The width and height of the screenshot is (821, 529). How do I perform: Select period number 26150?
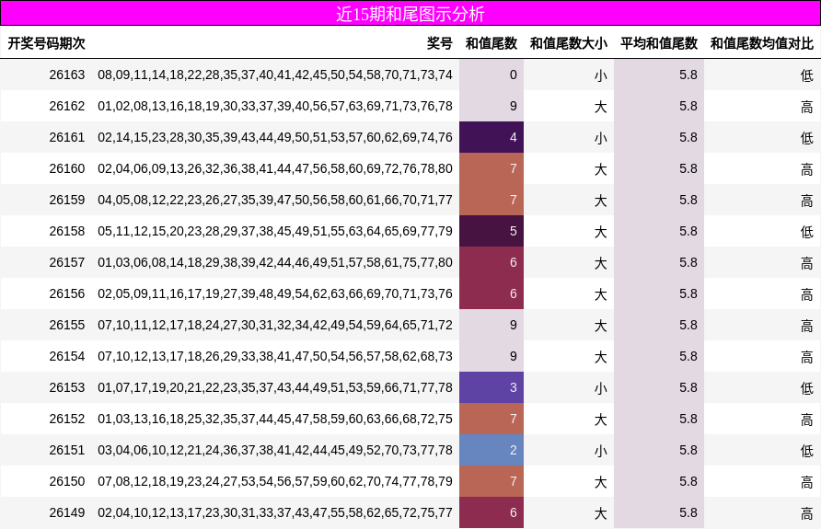point(67,481)
